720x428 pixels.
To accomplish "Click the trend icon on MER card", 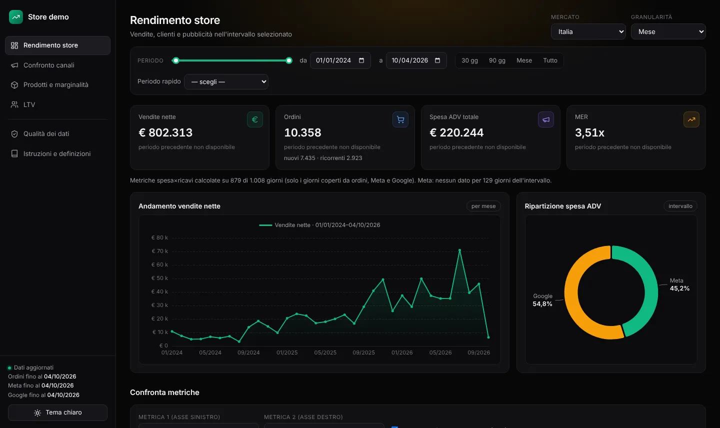I will 691,119.
